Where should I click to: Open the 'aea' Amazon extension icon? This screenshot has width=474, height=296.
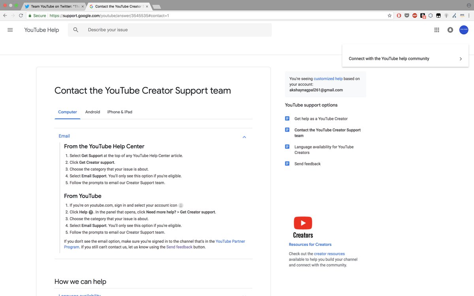coord(462,15)
